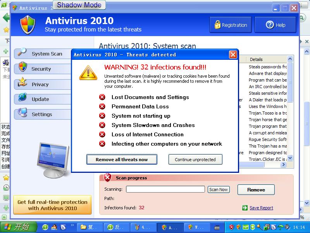
Task: Open the Help button in header
Action: tap(275, 25)
